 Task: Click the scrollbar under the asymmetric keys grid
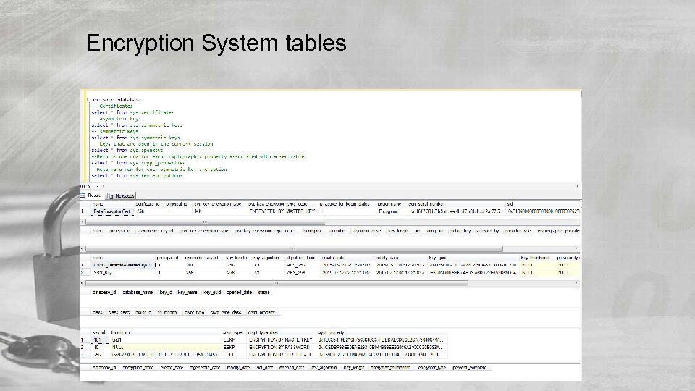pos(294,249)
